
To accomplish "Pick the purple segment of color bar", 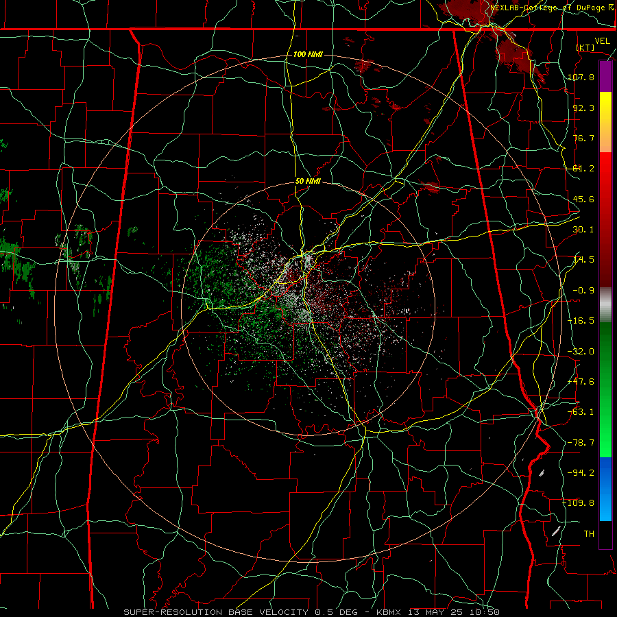I will coord(605,77).
